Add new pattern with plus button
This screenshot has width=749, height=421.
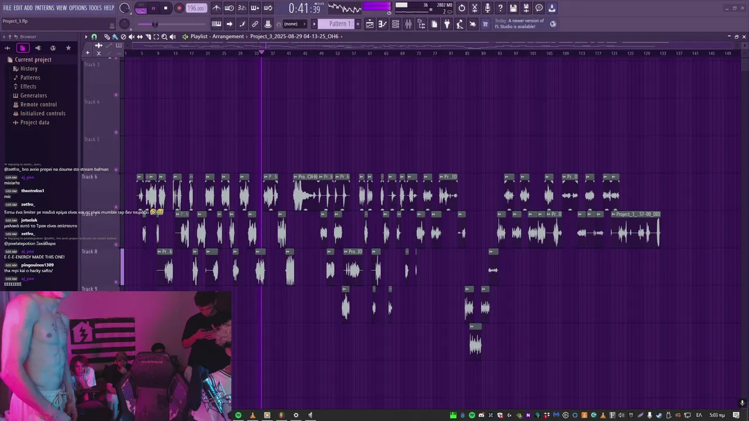(358, 24)
